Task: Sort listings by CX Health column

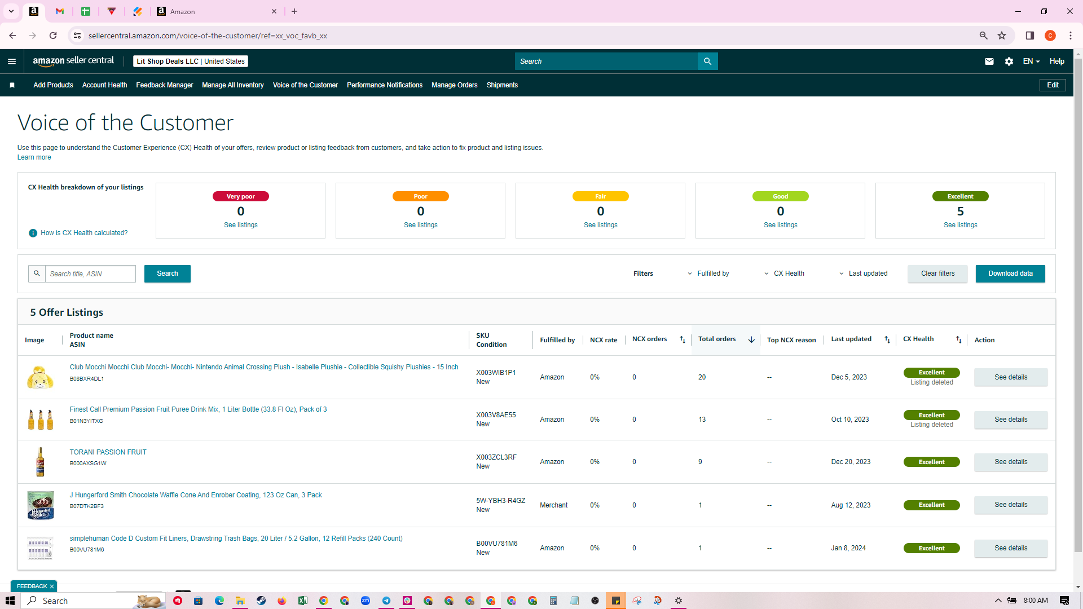Action: click(959, 339)
